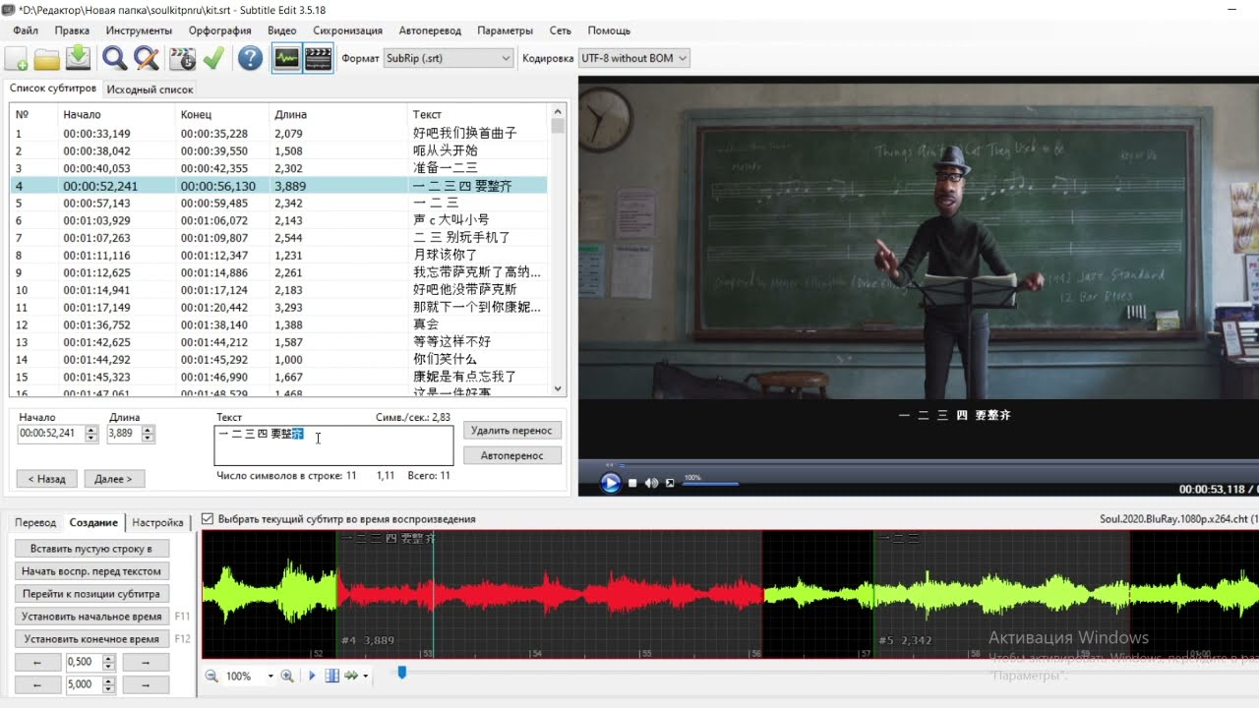Image resolution: width=1259 pixels, height=708 pixels.
Task: Open the Автоперевод menu
Action: tap(432, 30)
